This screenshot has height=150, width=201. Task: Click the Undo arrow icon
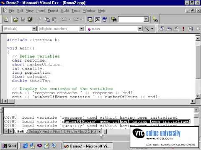click(64, 19)
